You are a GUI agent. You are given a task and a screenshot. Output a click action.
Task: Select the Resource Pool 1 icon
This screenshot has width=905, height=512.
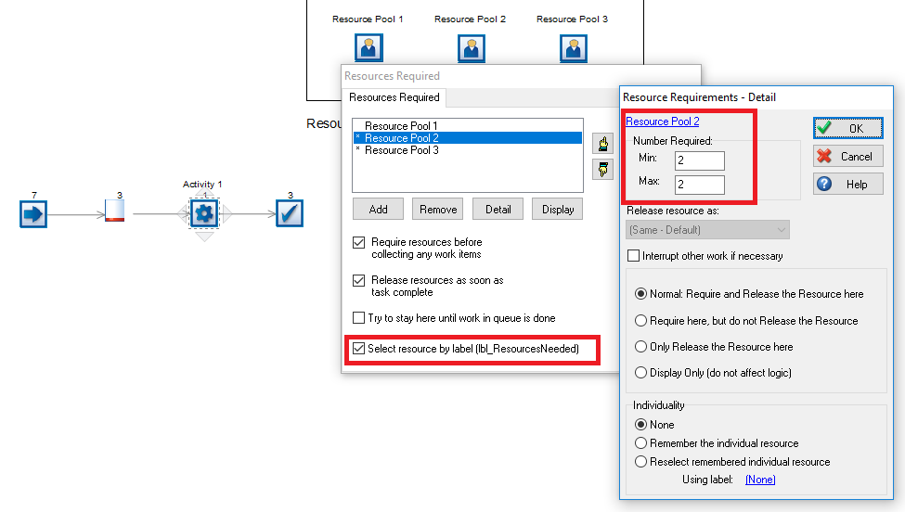coord(368,48)
